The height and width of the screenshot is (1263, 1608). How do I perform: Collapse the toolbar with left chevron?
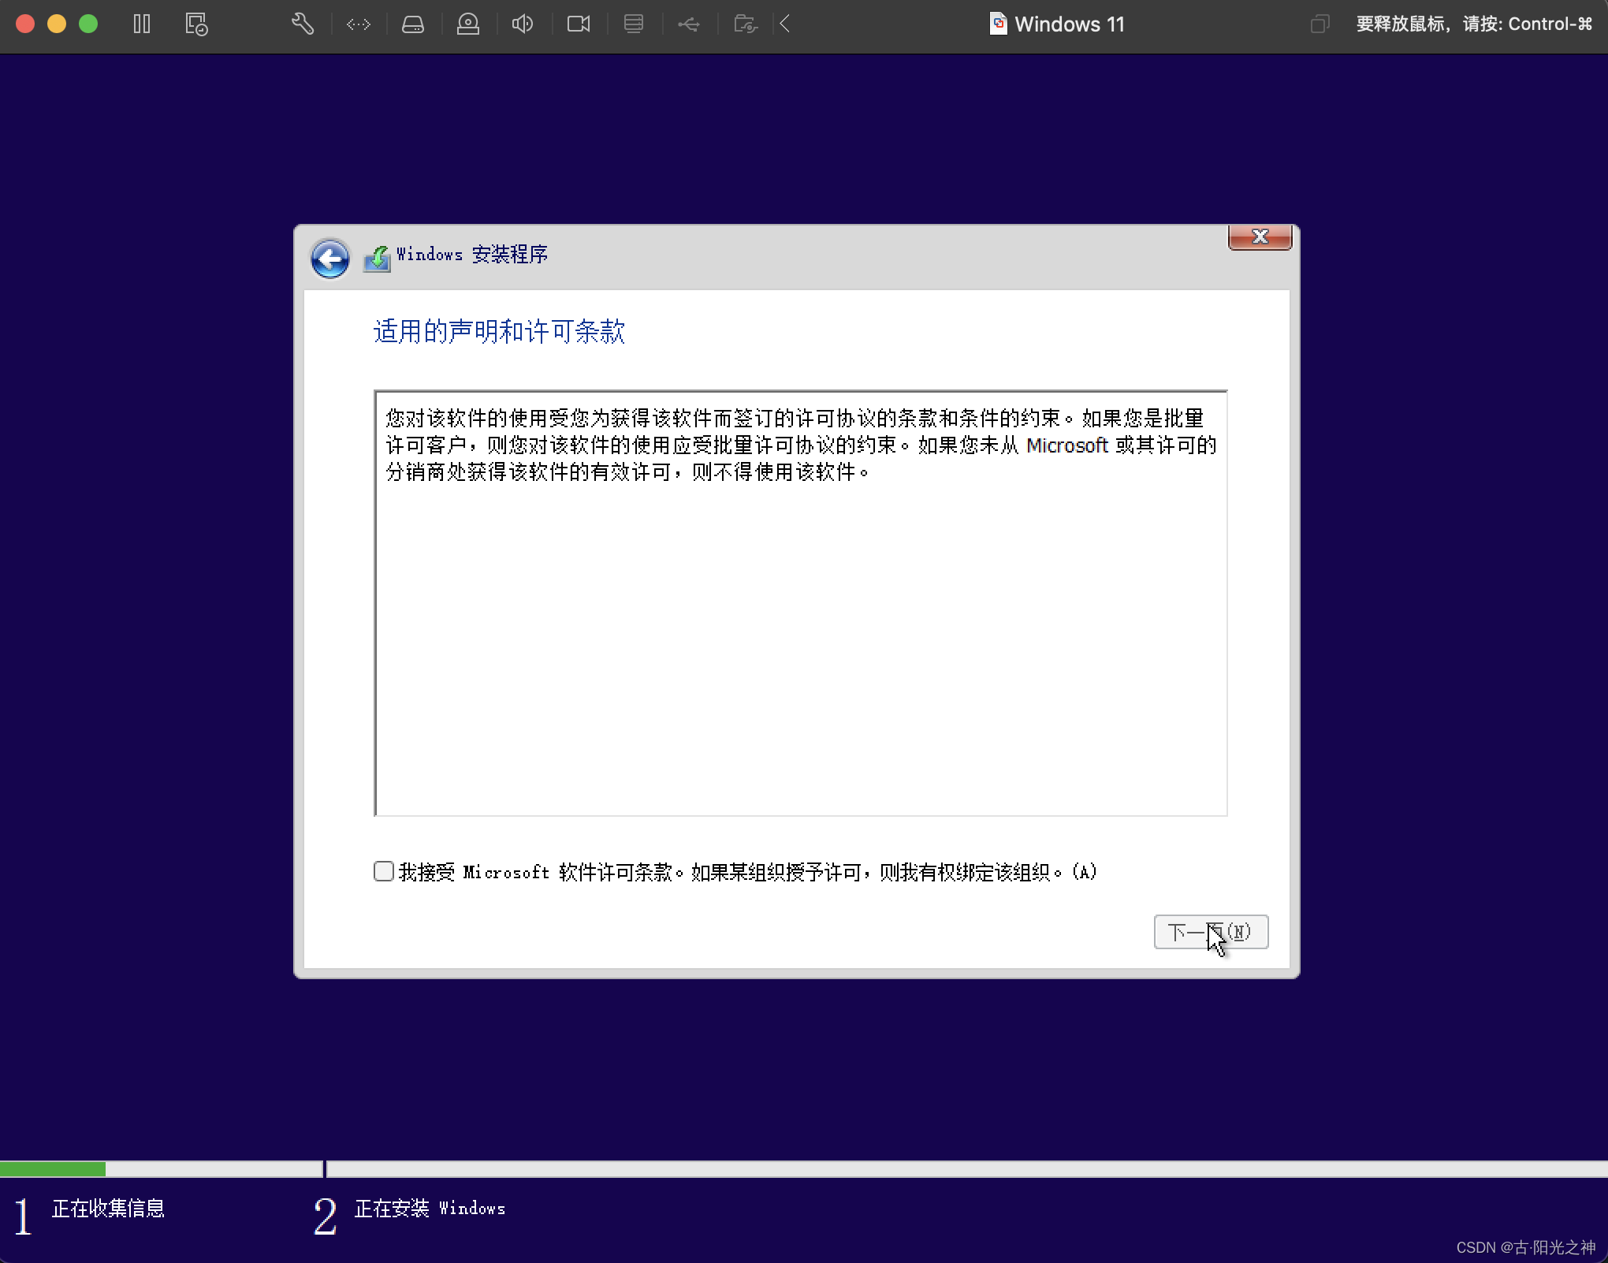click(785, 24)
